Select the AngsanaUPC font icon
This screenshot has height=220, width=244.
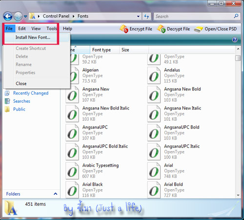point(72,132)
